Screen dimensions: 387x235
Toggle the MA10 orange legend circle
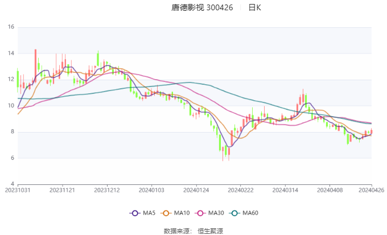click(x=166, y=213)
